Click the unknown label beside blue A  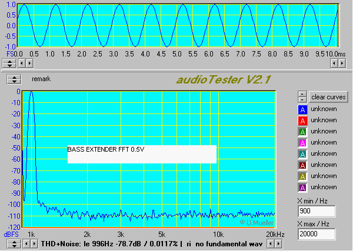[x=324, y=109]
